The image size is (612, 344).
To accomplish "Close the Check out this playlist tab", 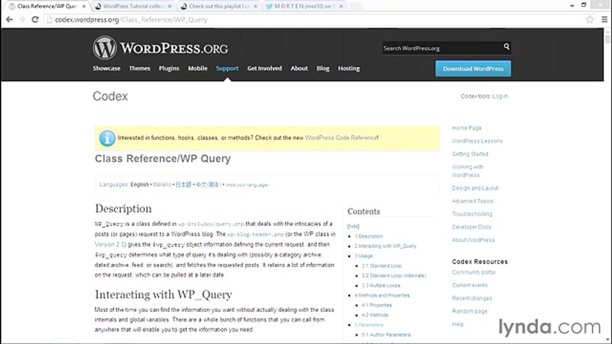I will point(255,6).
